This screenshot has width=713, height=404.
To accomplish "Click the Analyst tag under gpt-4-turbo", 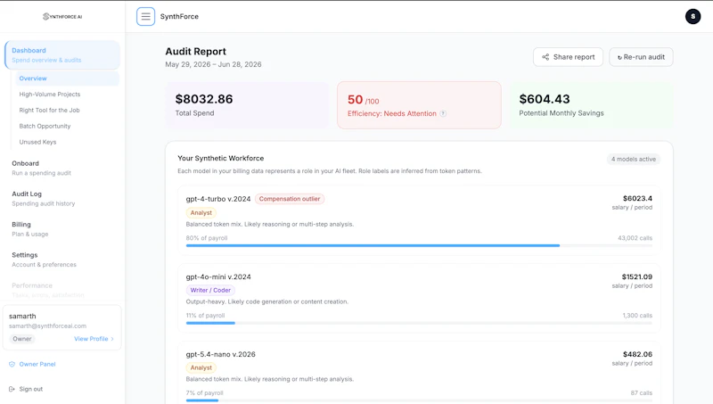I will (201, 212).
